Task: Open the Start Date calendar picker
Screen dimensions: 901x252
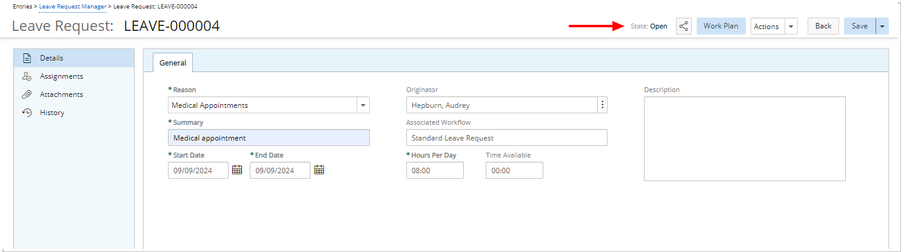Action: click(237, 170)
